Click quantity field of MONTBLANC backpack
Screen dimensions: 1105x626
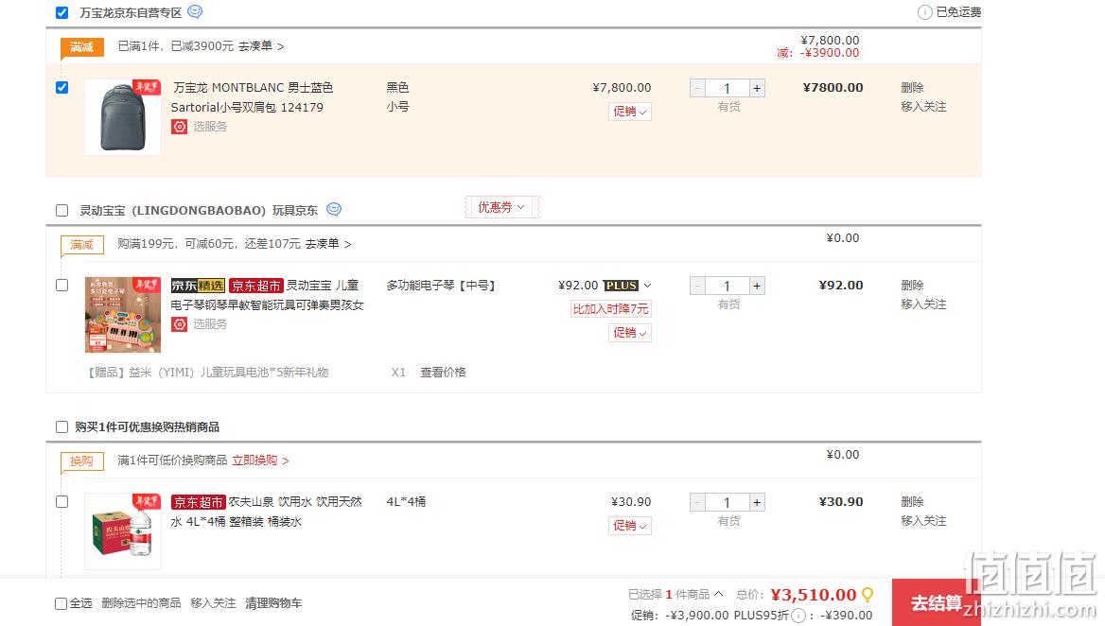point(728,88)
